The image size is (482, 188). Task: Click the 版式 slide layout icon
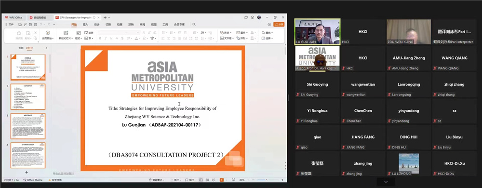[x=79, y=33]
